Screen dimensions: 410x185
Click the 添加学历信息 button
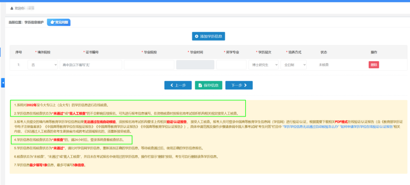(x=208, y=36)
